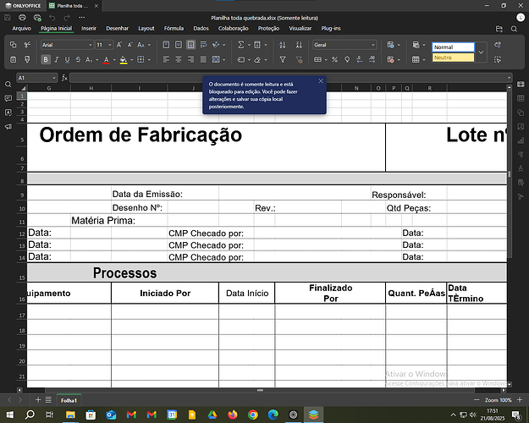
Task: Click the red font color swatch
Action: coord(107,60)
